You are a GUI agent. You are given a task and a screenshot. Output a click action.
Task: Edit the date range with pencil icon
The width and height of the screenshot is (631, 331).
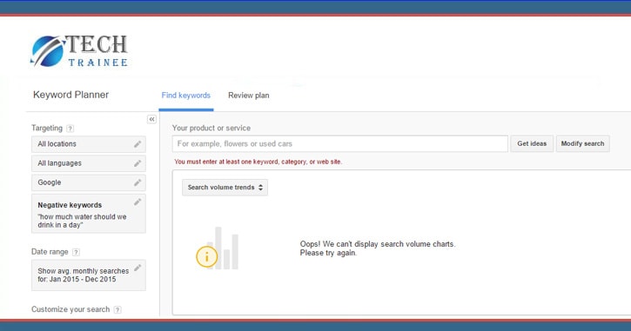tap(138, 268)
